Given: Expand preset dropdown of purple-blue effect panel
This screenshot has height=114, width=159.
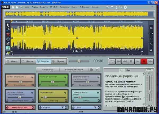Looking at the screenshot, I should click(x=32, y=93).
